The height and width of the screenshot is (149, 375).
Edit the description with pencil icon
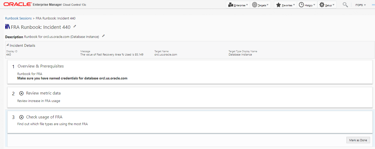(x=103, y=36)
